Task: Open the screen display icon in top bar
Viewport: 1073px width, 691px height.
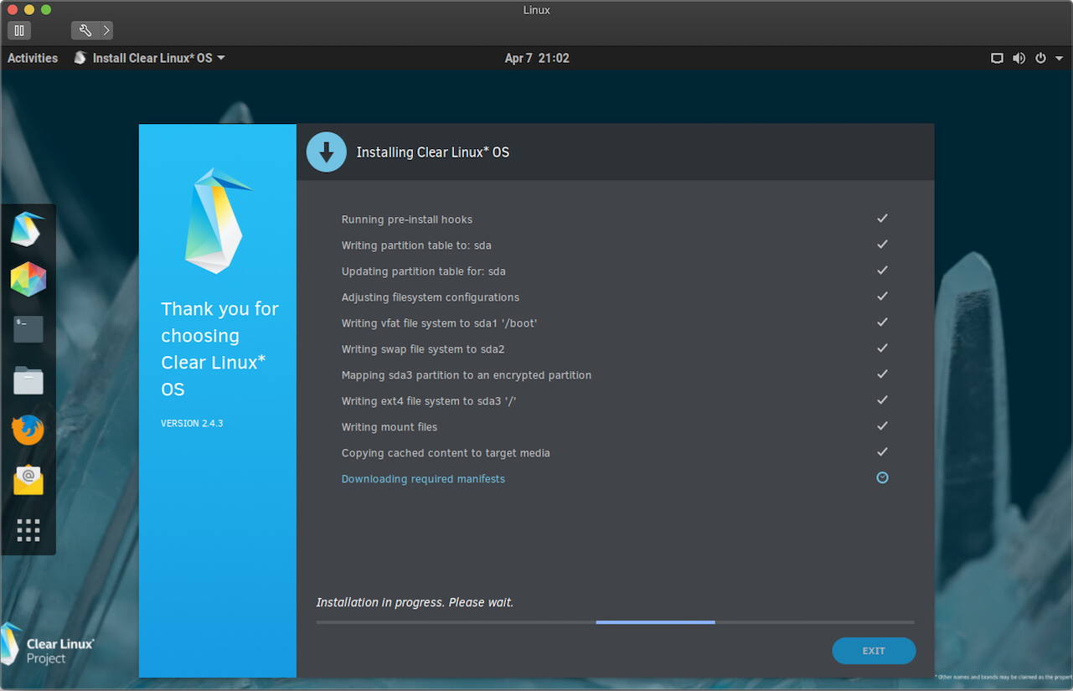Action: click(x=997, y=59)
